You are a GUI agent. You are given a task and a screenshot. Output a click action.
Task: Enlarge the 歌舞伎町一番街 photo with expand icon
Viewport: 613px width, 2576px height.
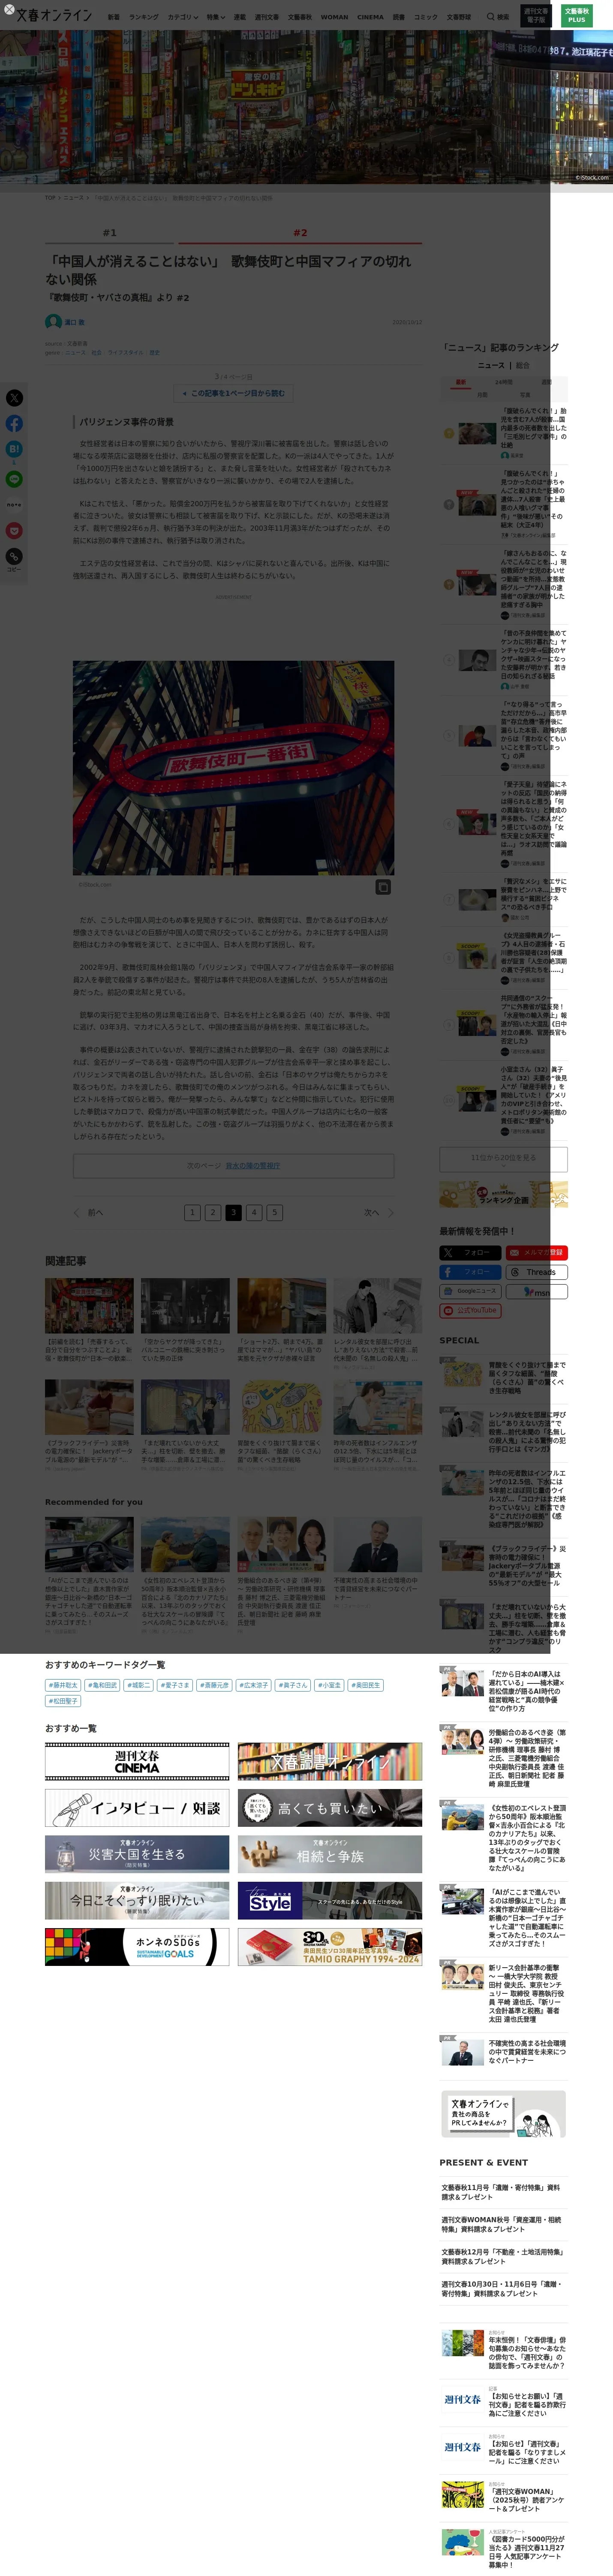pyautogui.click(x=382, y=887)
